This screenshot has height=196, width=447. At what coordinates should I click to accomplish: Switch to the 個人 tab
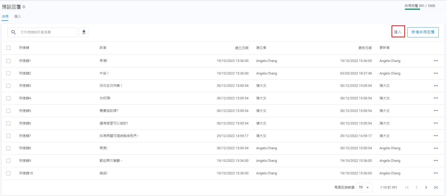pos(18,17)
